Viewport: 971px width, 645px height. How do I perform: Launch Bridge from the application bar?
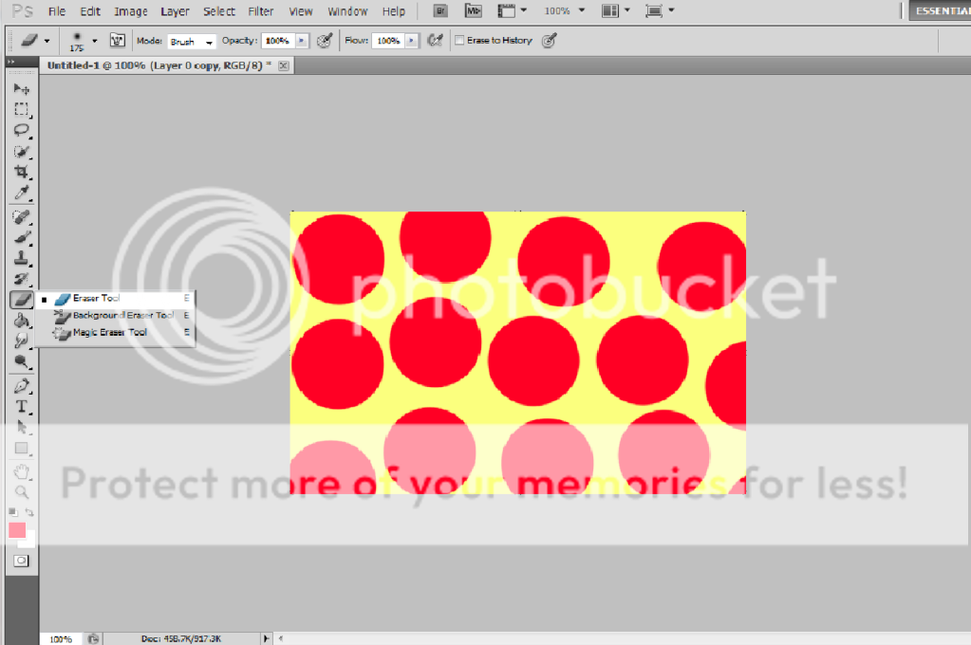click(440, 11)
